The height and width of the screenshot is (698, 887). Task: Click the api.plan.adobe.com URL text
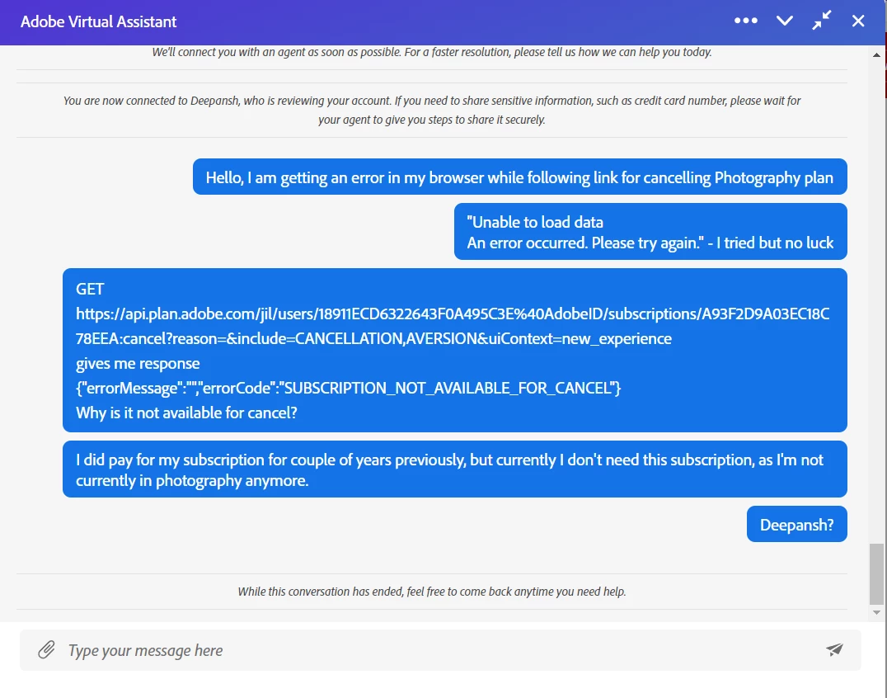click(x=453, y=326)
